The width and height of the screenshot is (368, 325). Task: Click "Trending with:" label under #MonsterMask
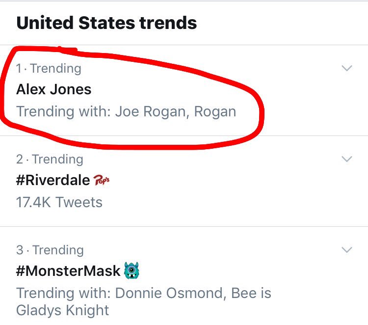[63, 293]
